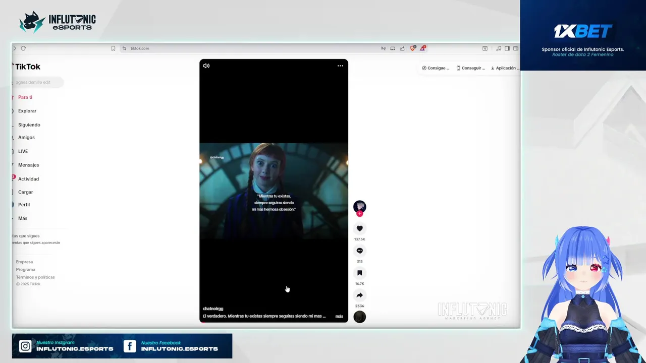Click the "Conseguir ..." app button
Screen dimensions: 646x363
(470, 68)
